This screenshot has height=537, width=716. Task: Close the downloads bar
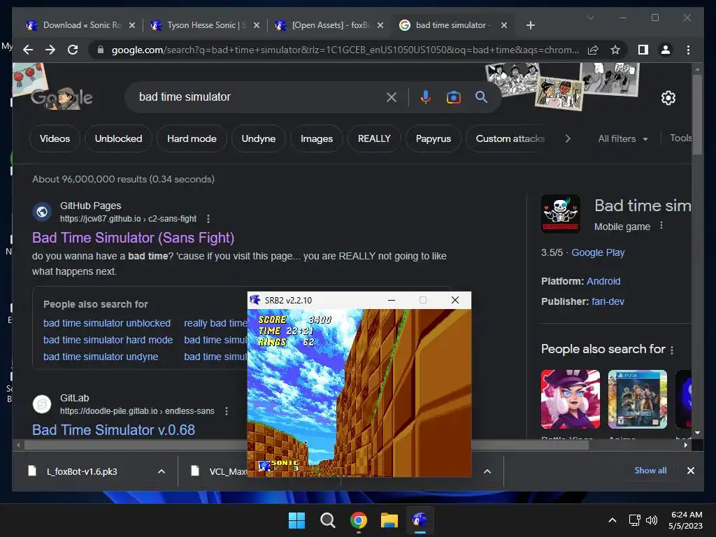click(x=690, y=471)
